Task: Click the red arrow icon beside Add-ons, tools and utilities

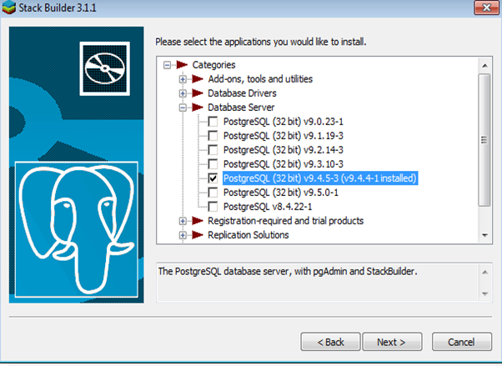Action: click(198, 79)
